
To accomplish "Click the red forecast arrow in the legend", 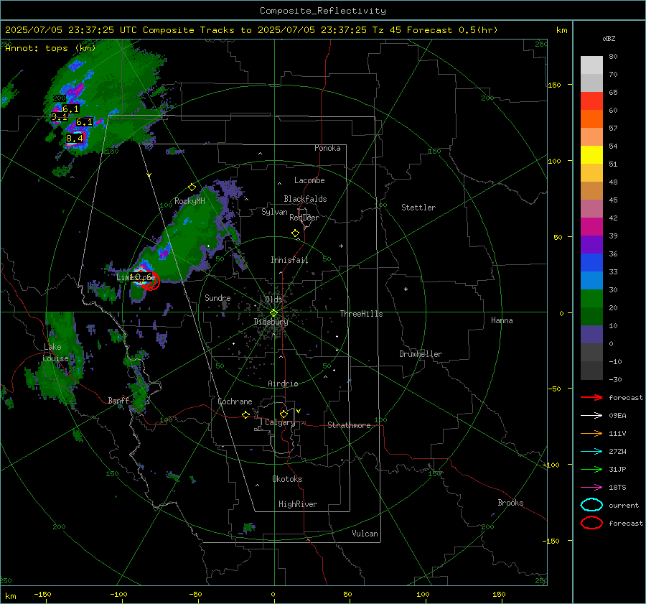I will (591, 397).
